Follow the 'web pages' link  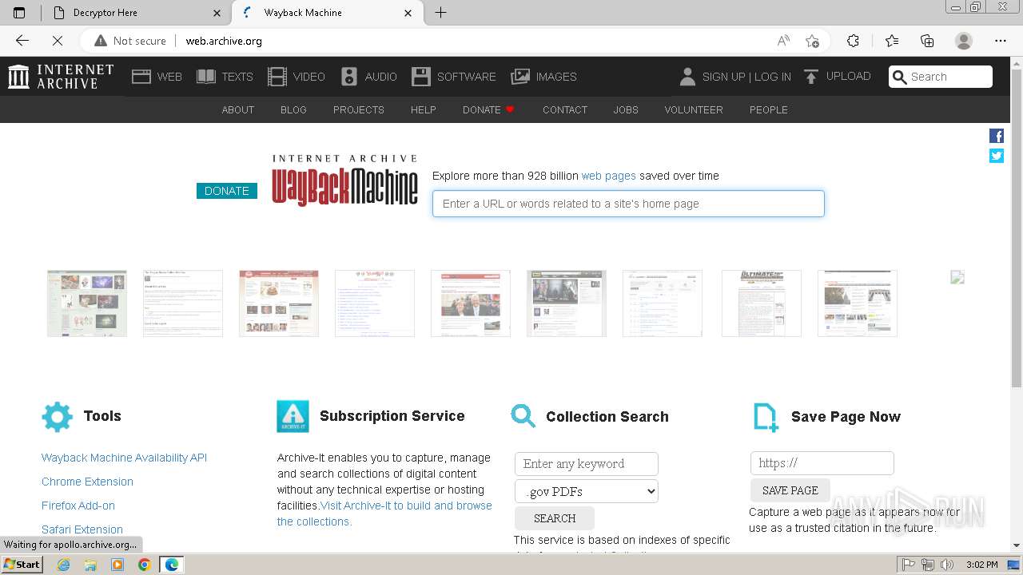click(x=609, y=176)
